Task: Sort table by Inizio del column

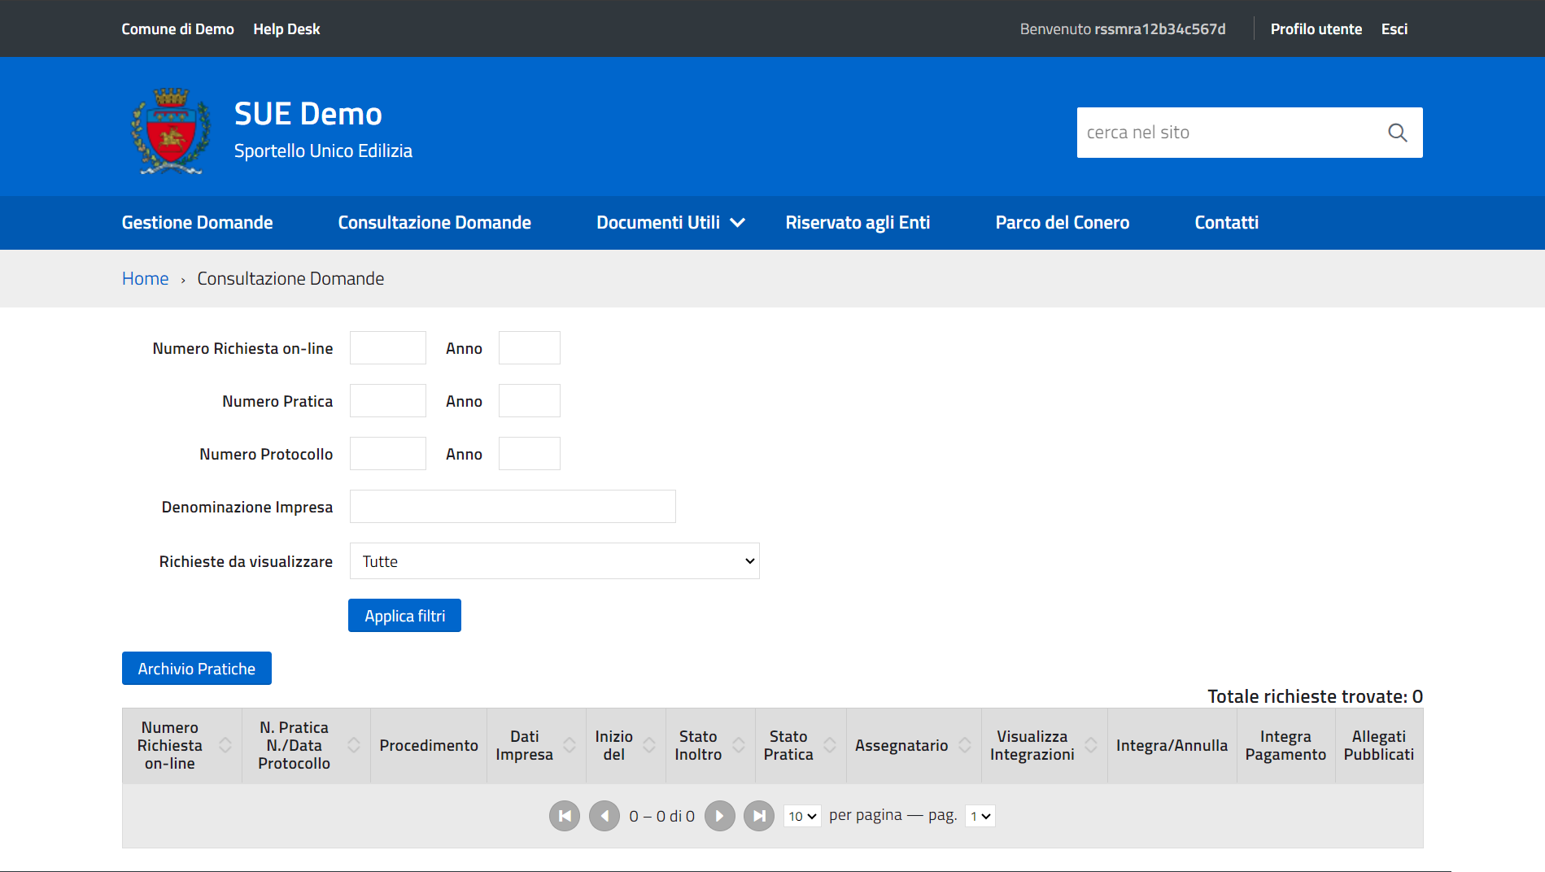Action: pos(649,745)
